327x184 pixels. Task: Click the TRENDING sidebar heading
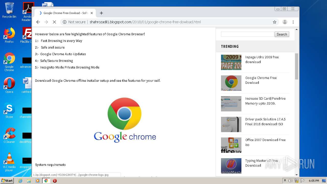[x=230, y=46]
